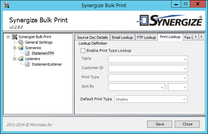Switch to the Source Doc Details tab
208x134 pixels.
tap(92, 37)
